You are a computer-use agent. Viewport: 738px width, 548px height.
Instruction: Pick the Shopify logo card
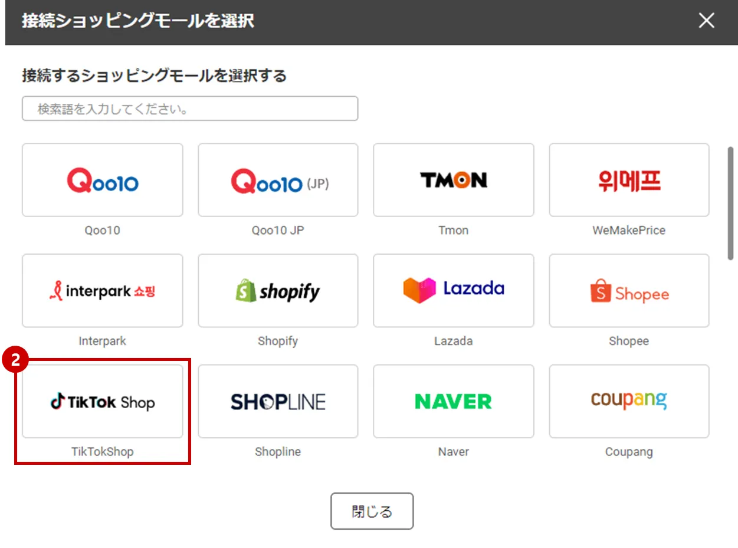pos(278,291)
